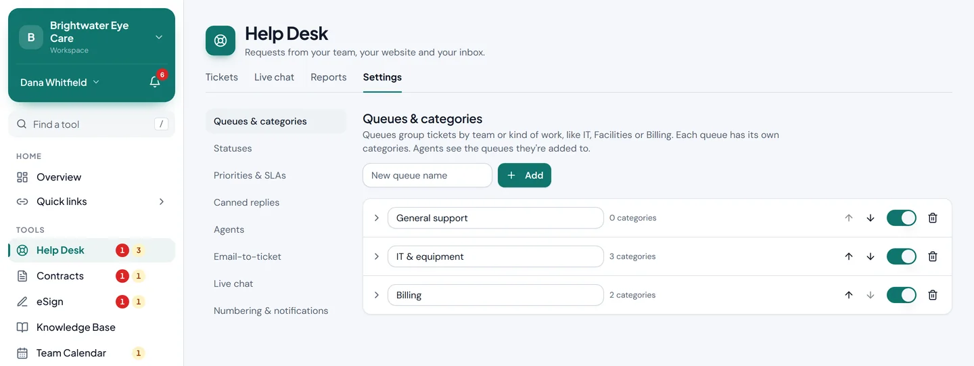Image resolution: width=974 pixels, height=366 pixels.
Task: Edit the IT & equipment name field
Action: click(496, 256)
